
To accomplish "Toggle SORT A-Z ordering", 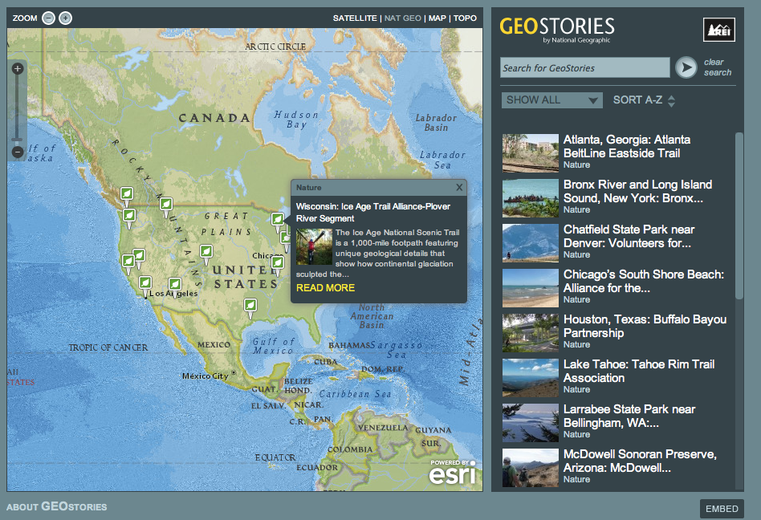I will click(644, 100).
